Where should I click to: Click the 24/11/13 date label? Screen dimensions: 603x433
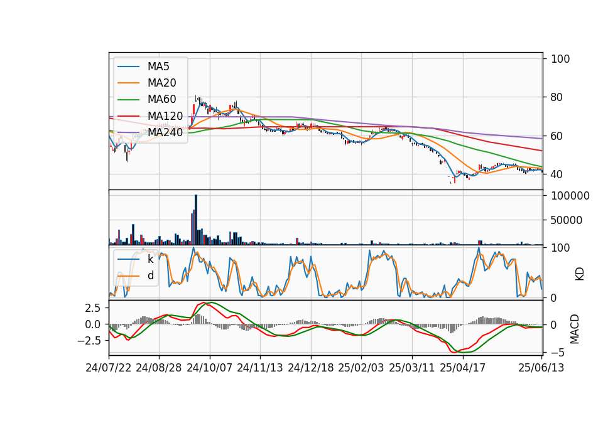[260, 368]
